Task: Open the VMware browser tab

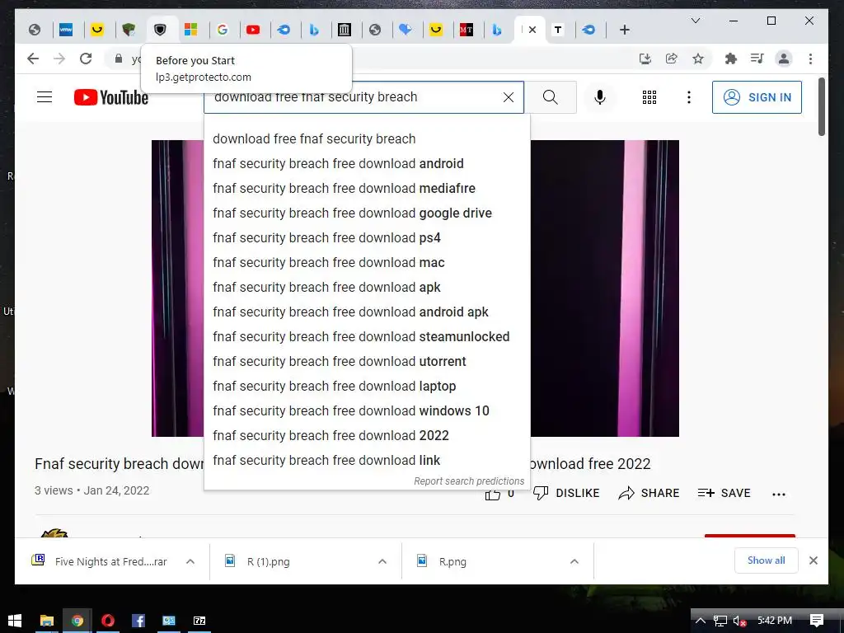Action: 66,30
